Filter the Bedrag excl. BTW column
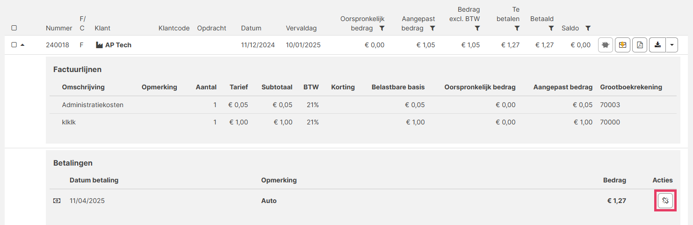This screenshot has width=693, height=225. 477,29
